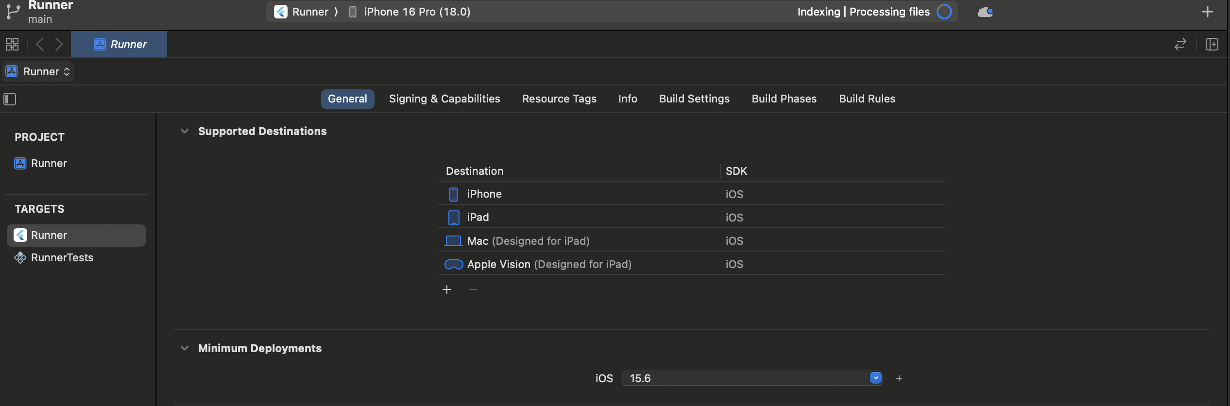1230x406 pixels.
Task: Click the Xcode Cloud status icon
Action: coord(985,12)
